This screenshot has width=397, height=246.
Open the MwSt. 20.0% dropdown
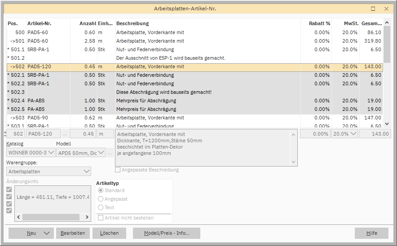coord(344,134)
